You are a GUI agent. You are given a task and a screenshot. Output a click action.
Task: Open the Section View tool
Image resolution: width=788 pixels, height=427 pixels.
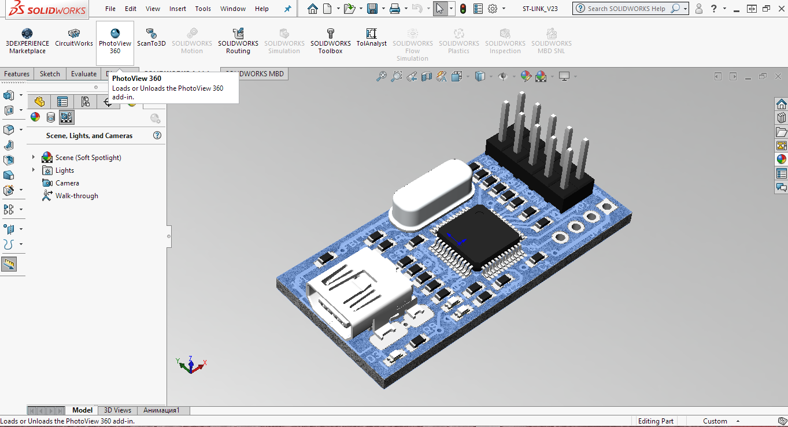click(x=427, y=76)
